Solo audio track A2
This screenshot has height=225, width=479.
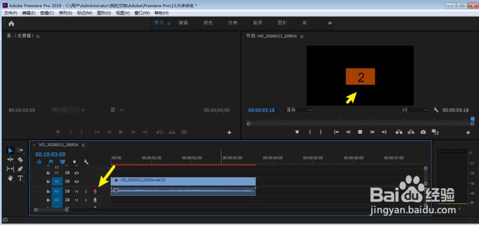coord(86,200)
